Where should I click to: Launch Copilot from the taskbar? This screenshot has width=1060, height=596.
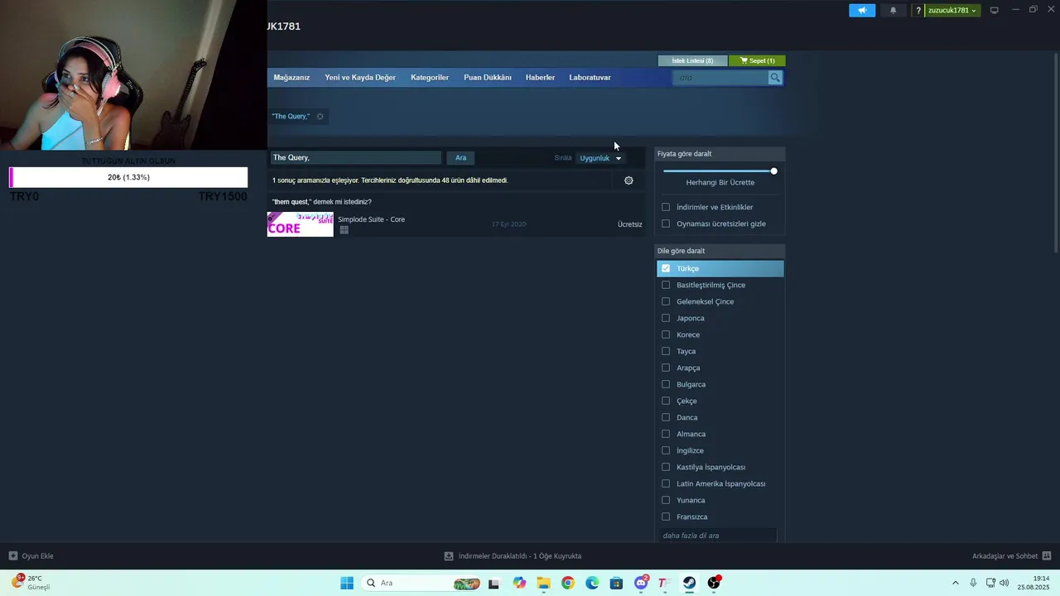point(519,583)
